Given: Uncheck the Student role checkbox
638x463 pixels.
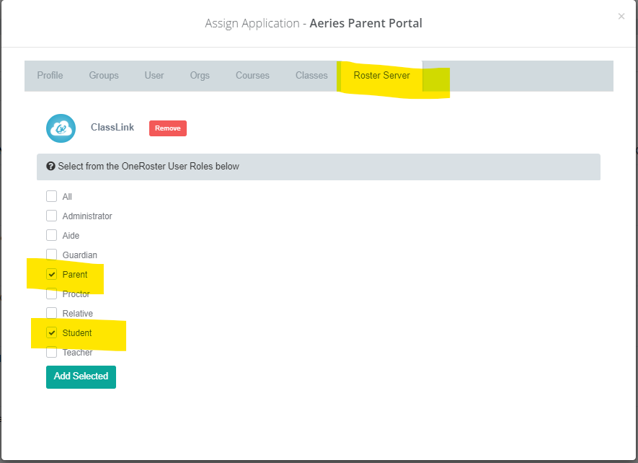Looking at the screenshot, I should (x=52, y=332).
